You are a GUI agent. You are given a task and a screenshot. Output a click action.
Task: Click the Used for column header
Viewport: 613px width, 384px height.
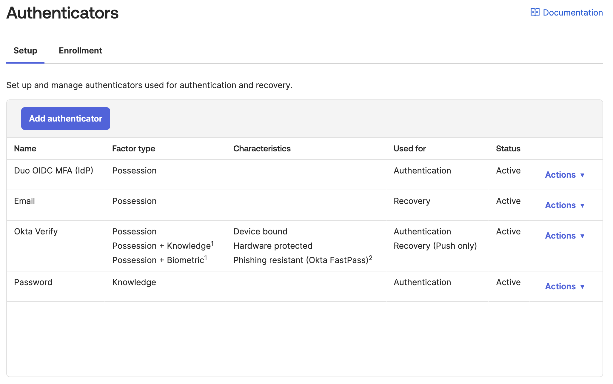point(409,148)
